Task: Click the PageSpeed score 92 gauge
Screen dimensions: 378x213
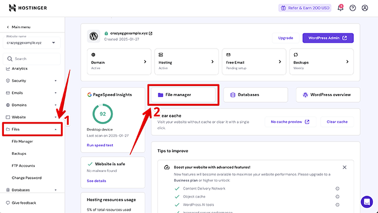Action: pyautogui.click(x=102, y=114)
